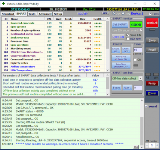Click the Device 1 label

coord(137,13)
